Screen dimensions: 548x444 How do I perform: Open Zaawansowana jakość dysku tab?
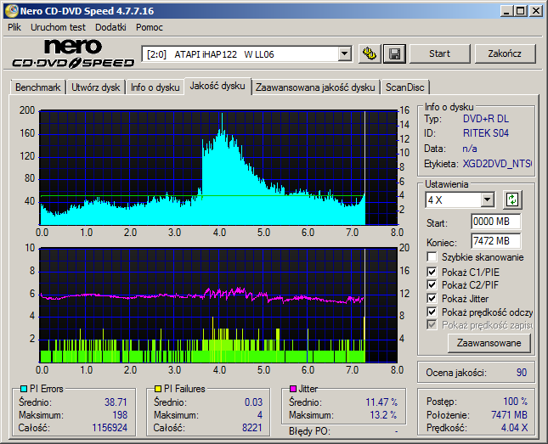[315, 87]
